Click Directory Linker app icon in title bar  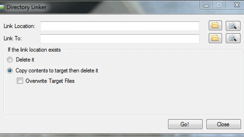click(x=2, y=7)
